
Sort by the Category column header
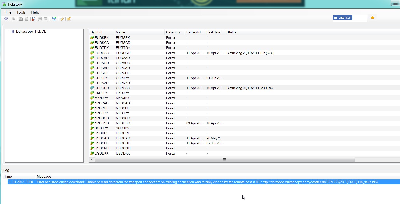175,32
